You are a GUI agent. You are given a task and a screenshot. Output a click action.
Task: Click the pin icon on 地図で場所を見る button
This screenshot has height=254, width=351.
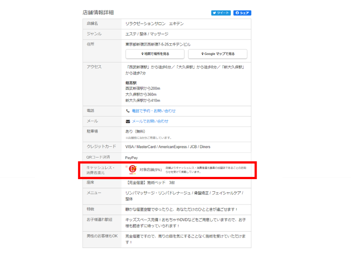click(143, 54)
